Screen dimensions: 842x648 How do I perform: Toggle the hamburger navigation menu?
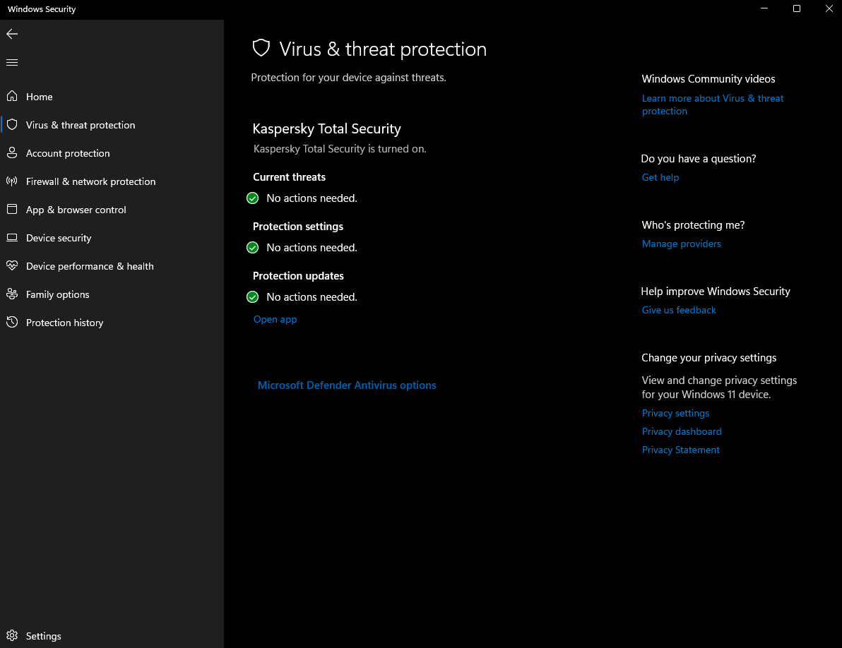12,62
